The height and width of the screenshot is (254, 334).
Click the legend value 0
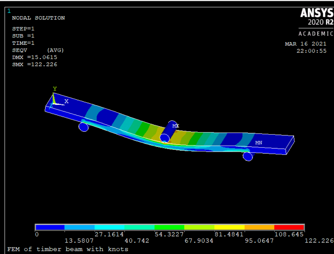click(37, 235)
